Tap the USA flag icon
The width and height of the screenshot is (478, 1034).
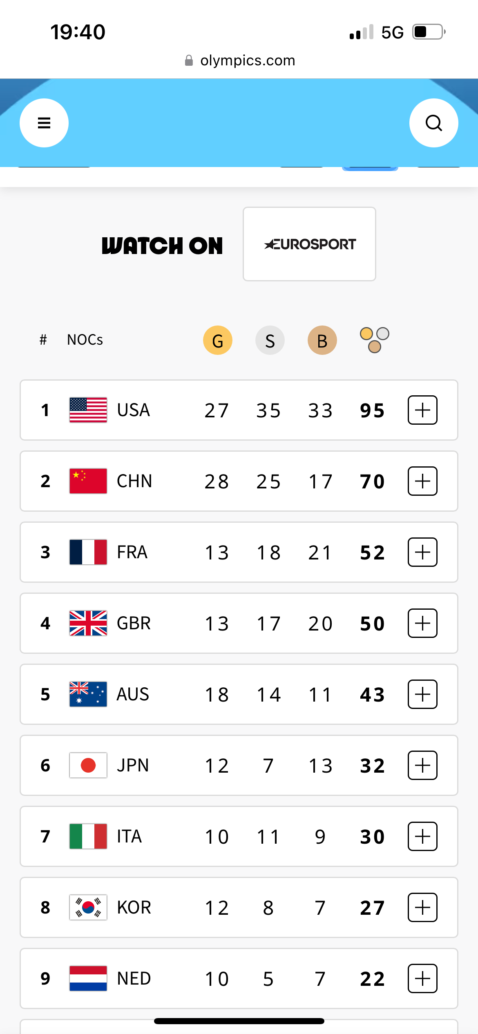tap(88, 410)
